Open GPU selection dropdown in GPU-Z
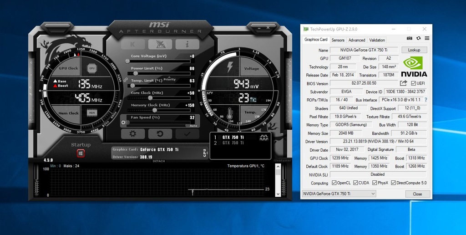The width and height of the screenshot is (466, 235). [x=339, y=194]
